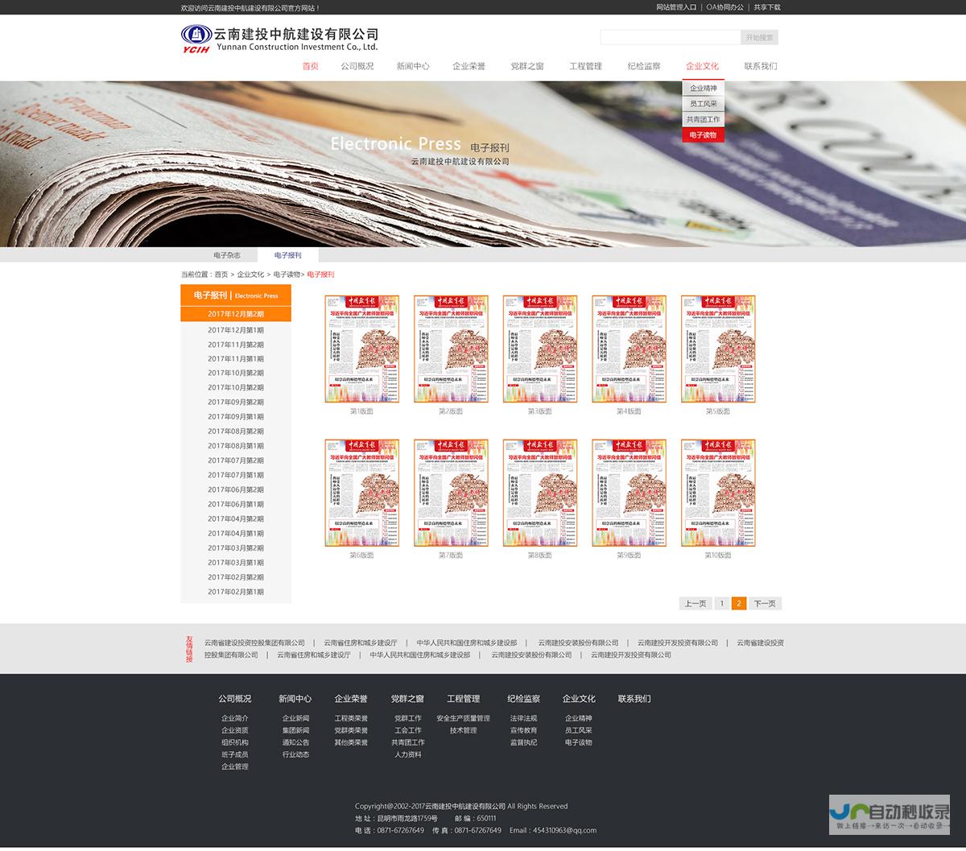Open 企业荣誉 in main navigation

click(469, 66)
